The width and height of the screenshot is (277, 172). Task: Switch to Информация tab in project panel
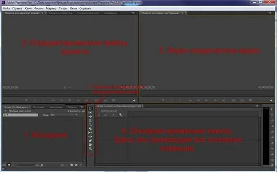click(55, 107)
